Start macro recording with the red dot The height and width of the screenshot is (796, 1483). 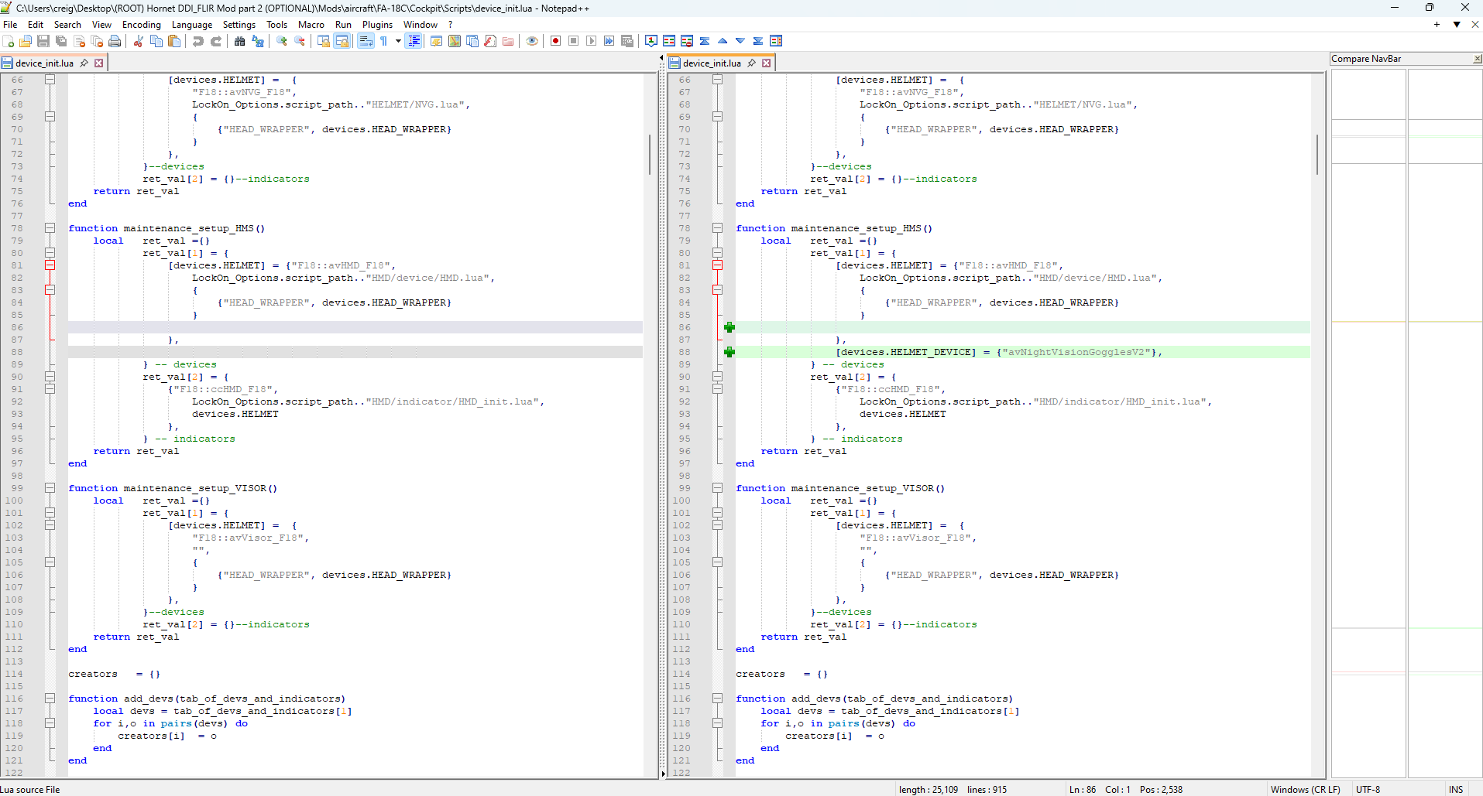tap(555, 41)
